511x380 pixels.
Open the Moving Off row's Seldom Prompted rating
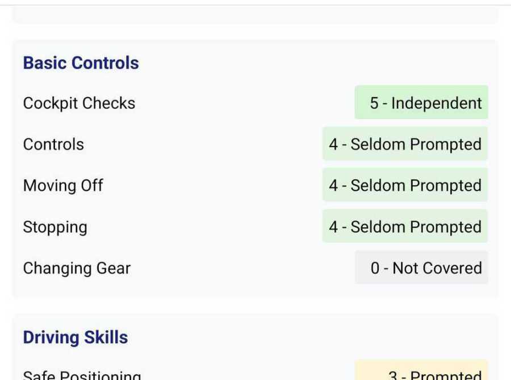(405, 186)
